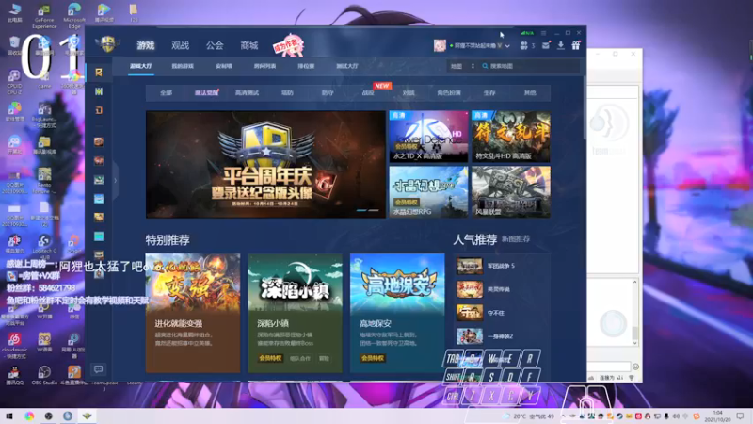Filter maps by 角色扮演 category
This screenshot has height=424, width=753.
coord(449,92)
